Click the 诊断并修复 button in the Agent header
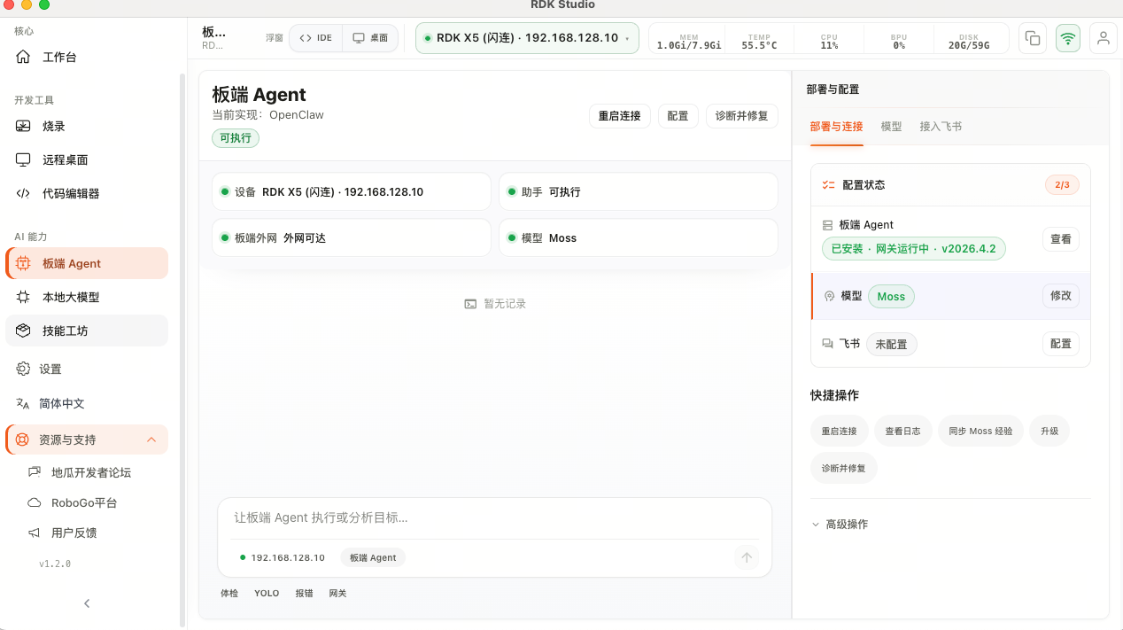 pyautogui.click(x=741, y=116)
